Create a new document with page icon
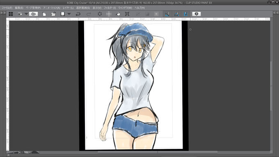The width and height of the screenshot is (279, 157). 44,14
